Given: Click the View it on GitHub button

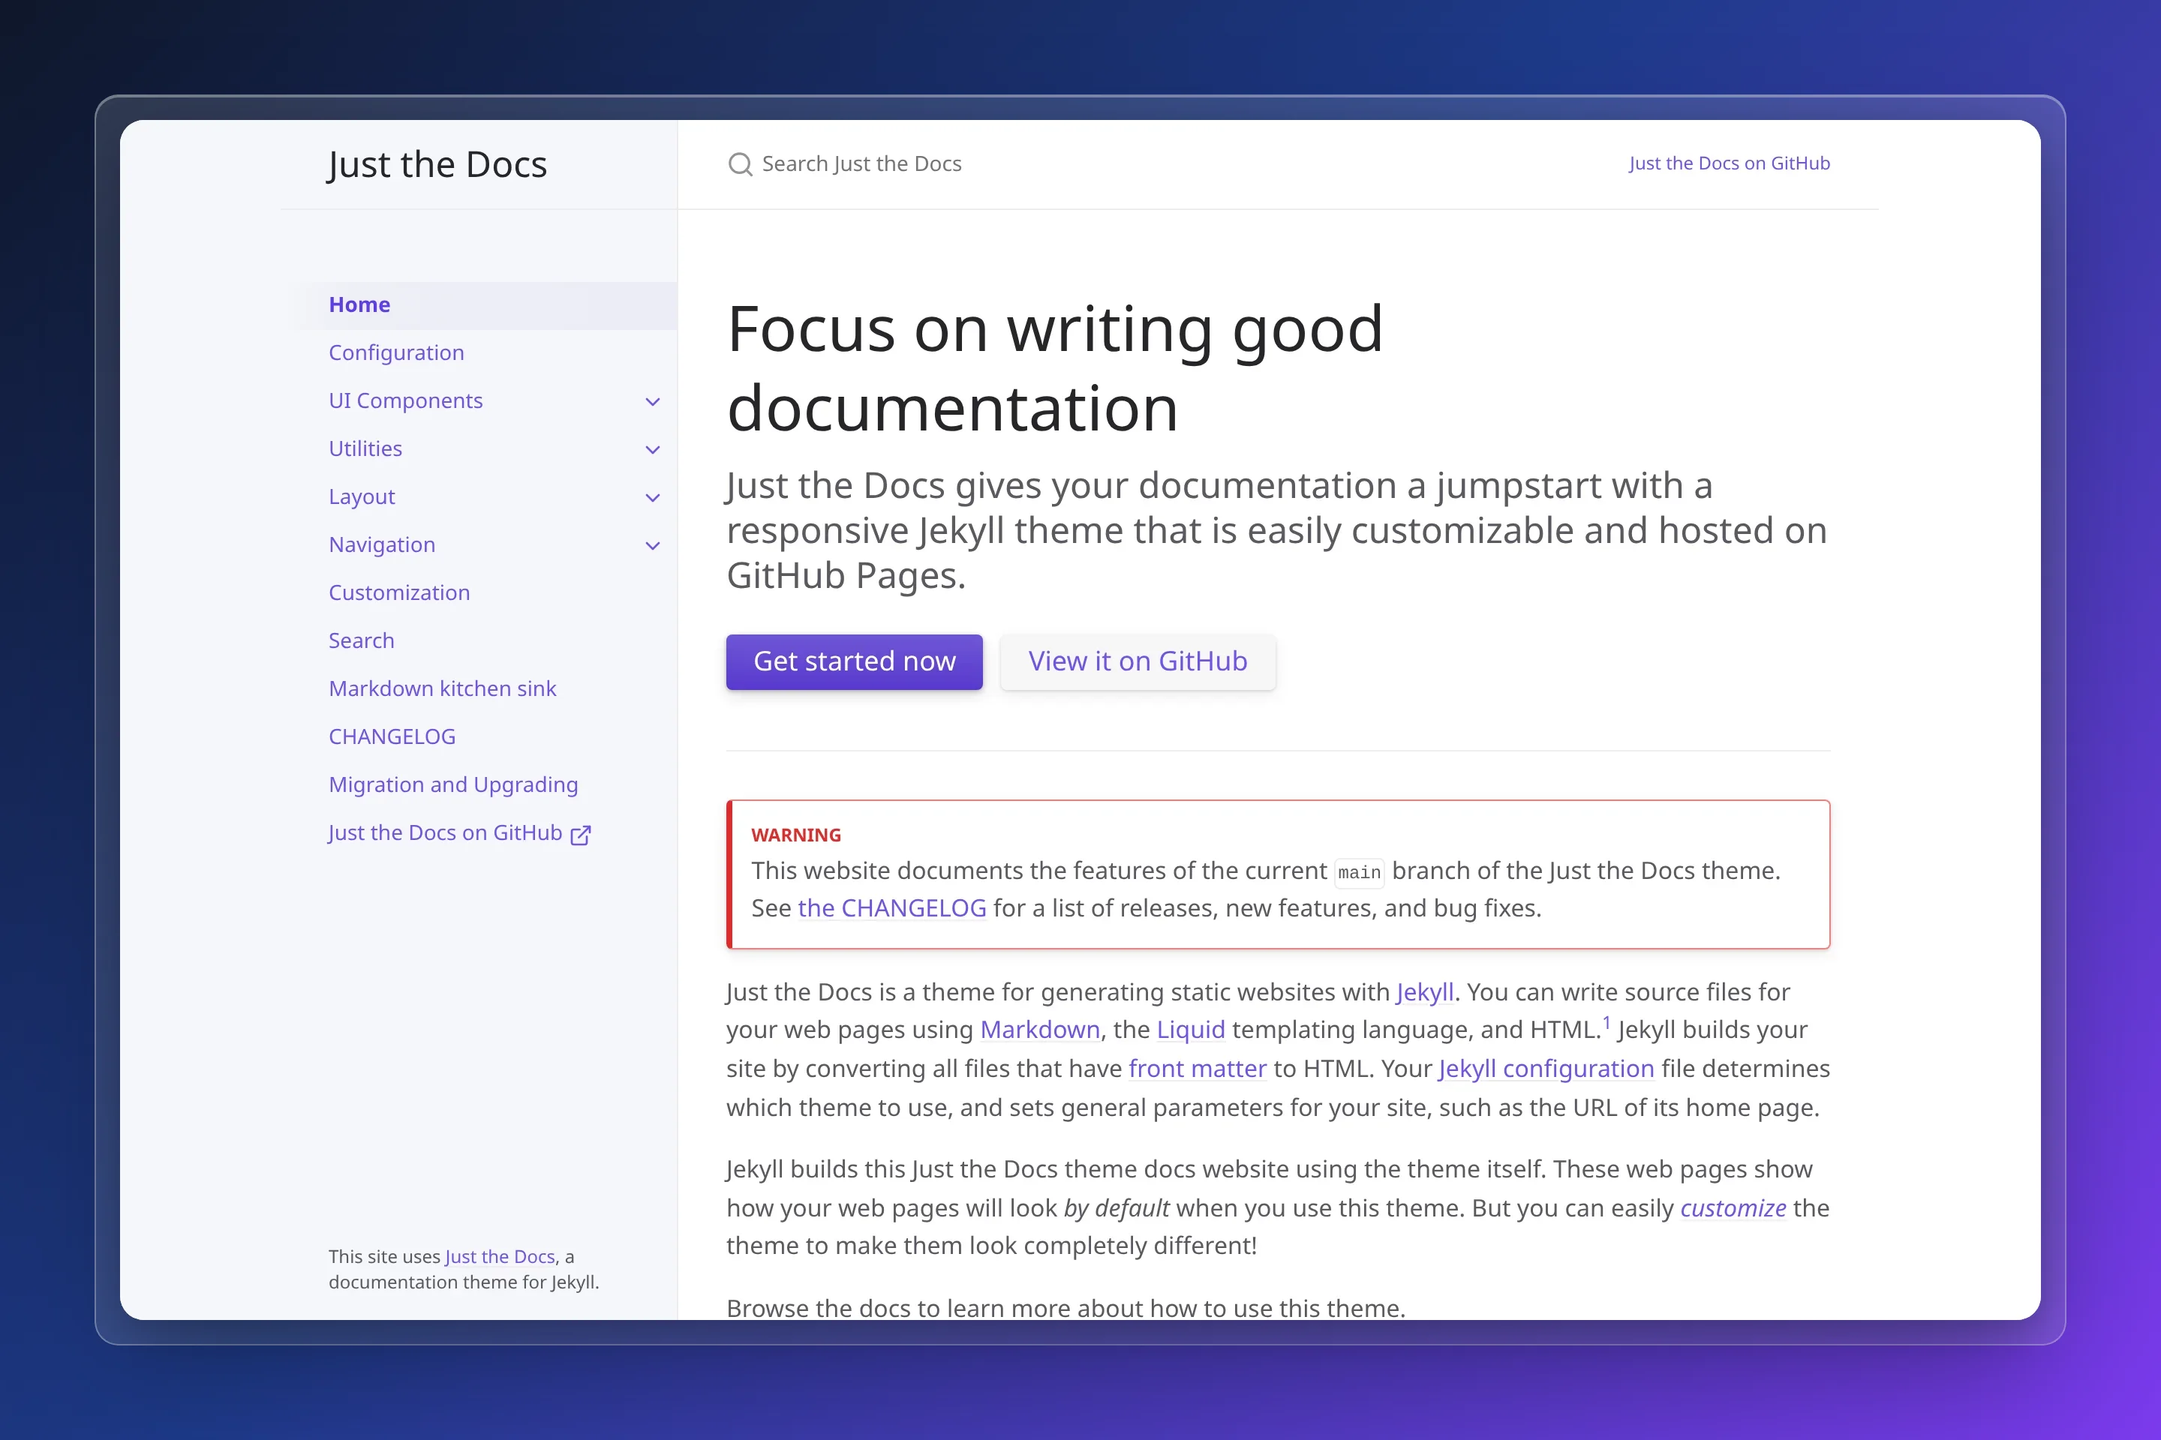Looking at the screenshot, I should [1138, 661].
